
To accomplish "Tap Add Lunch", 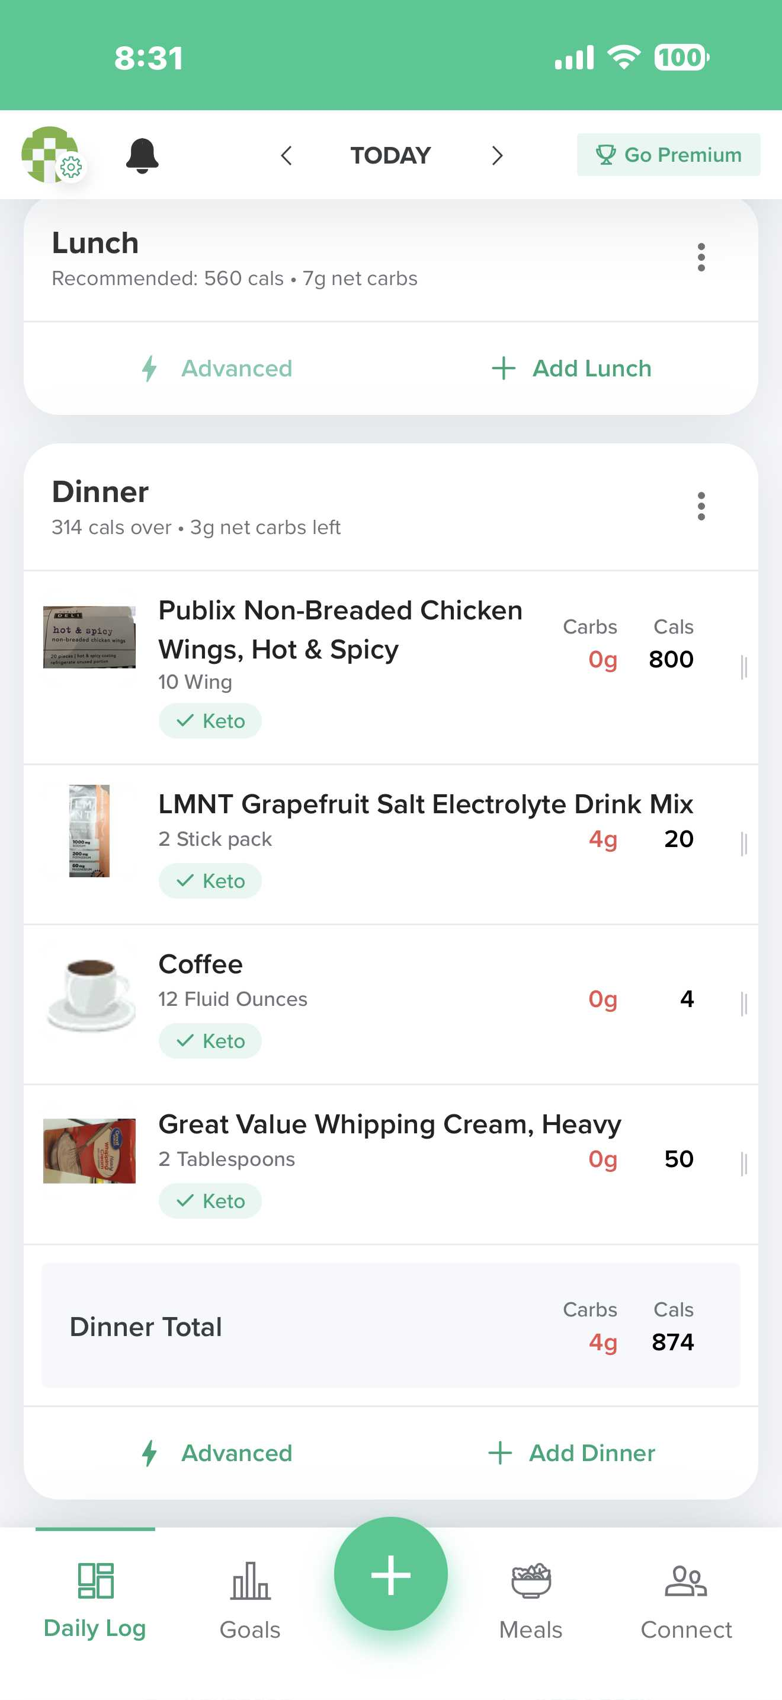I will (572, 368).
